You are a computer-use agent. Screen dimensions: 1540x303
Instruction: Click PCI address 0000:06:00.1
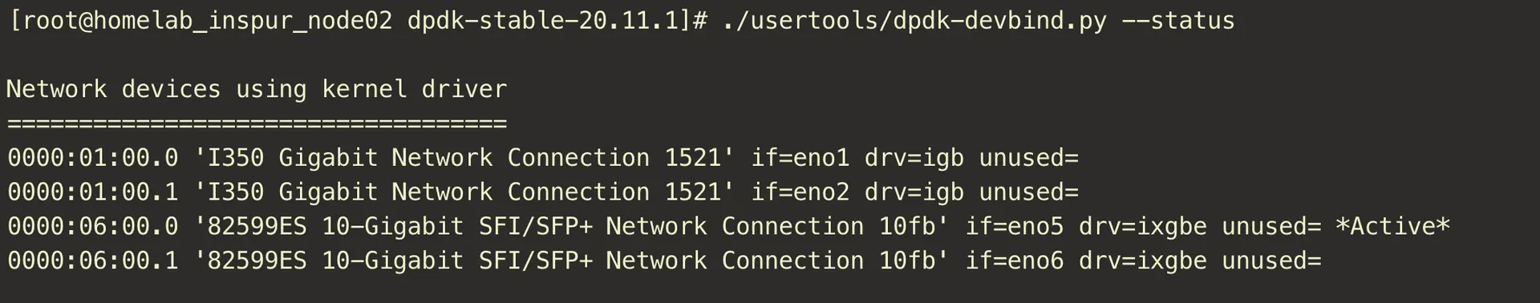[93, 261]
